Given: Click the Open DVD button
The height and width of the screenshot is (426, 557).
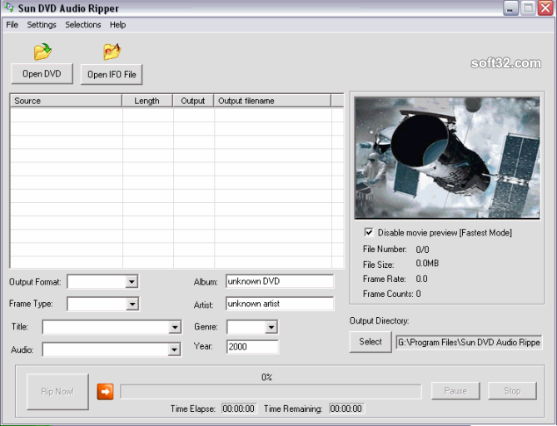Looking at the screenshot, I should click(x=42, y=74).
